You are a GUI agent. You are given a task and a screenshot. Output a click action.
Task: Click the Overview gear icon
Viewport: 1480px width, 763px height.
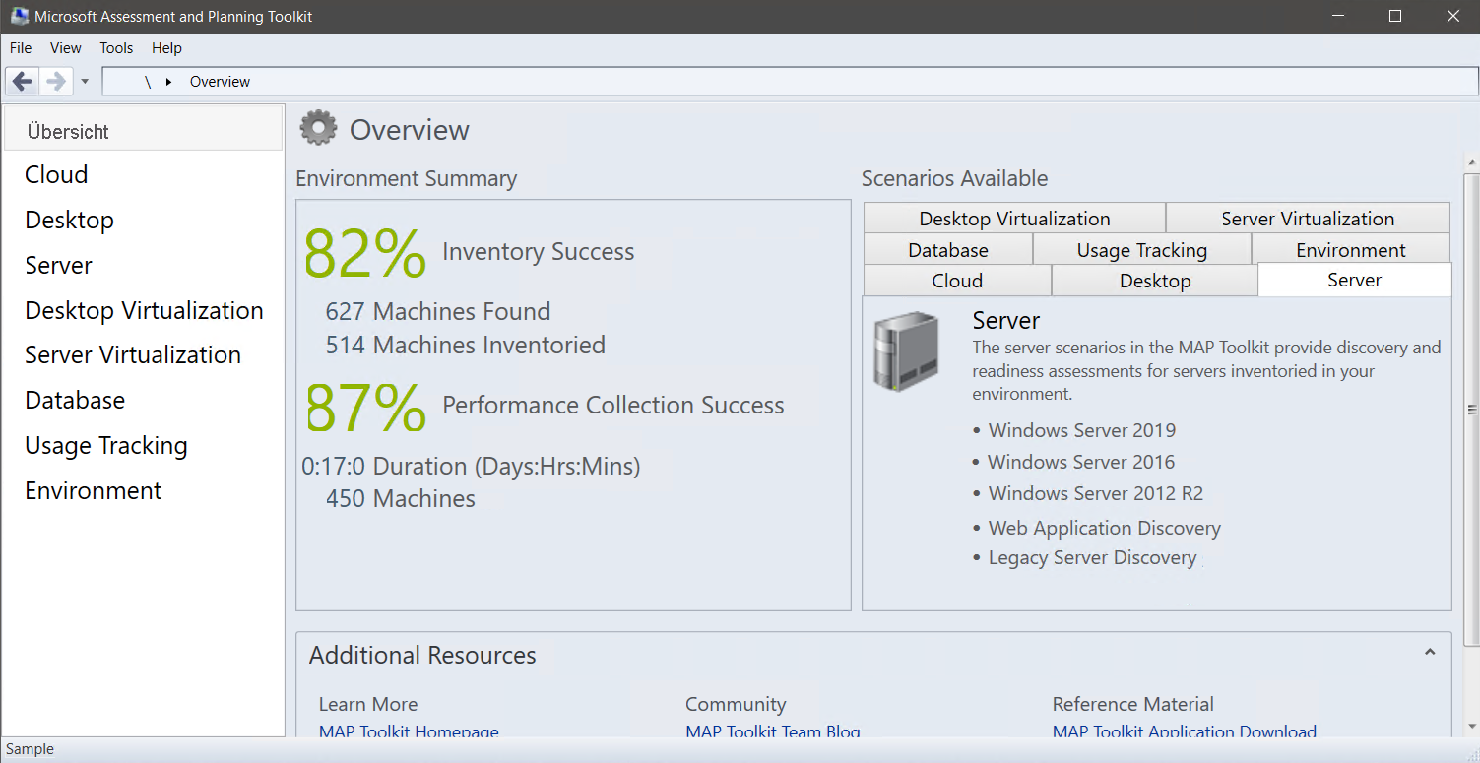coord(318,129)
